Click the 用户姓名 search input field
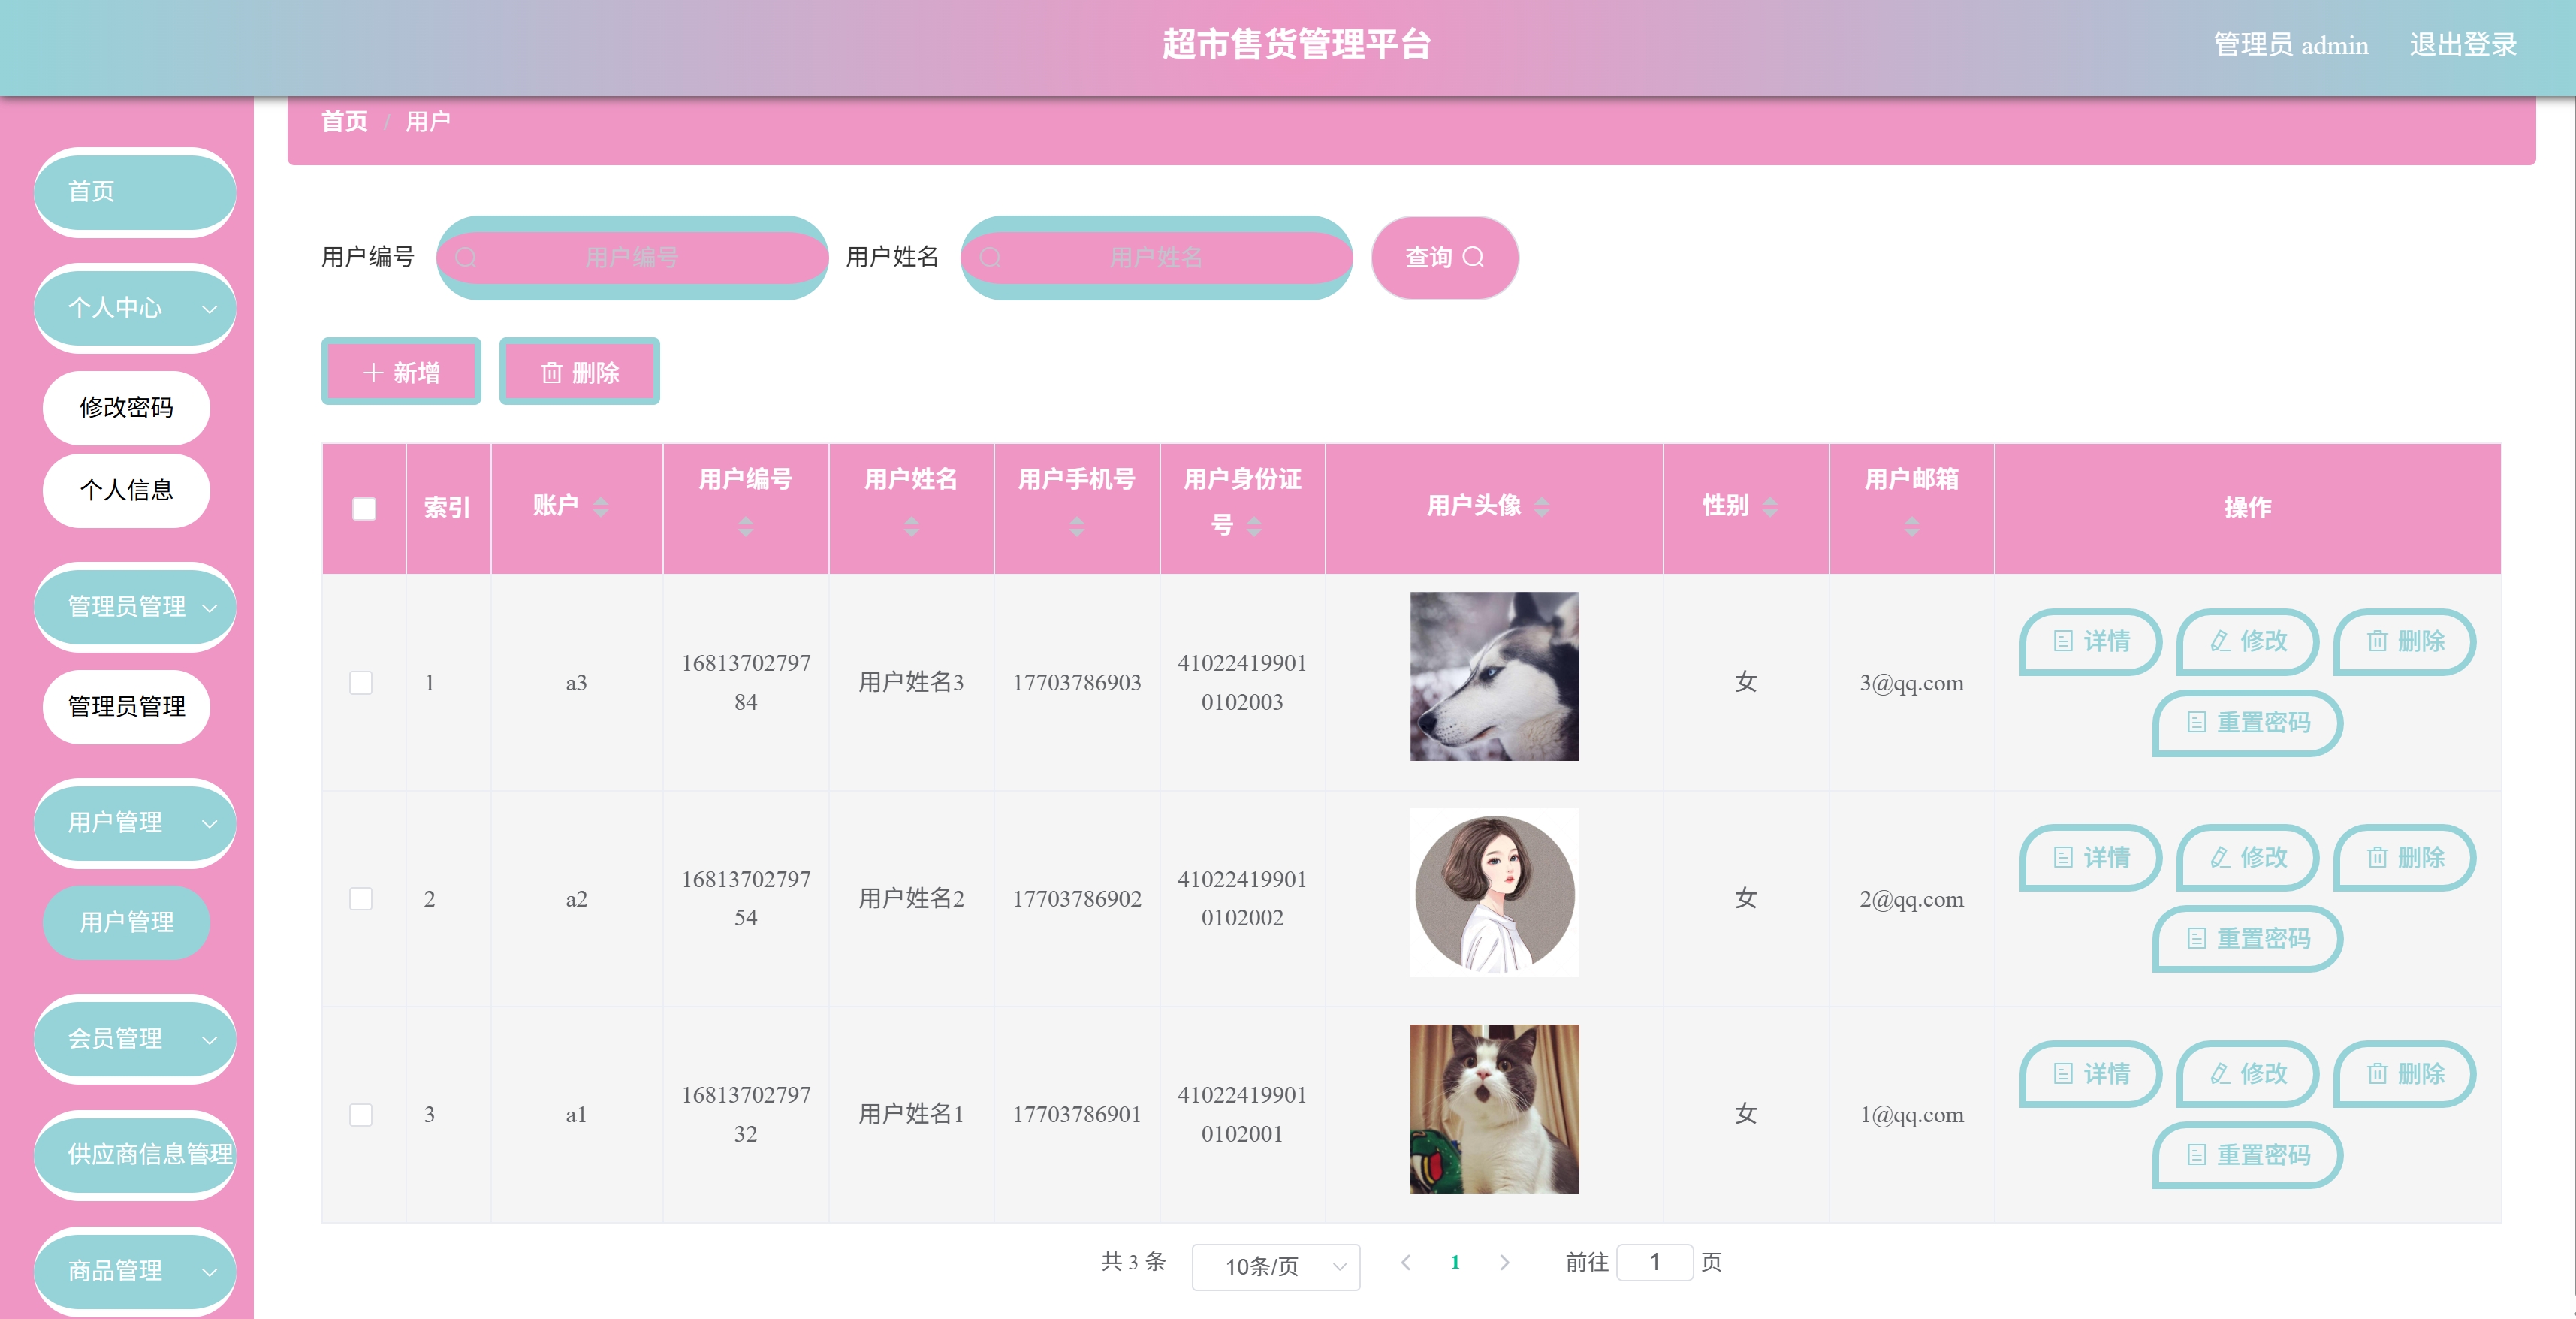 click(1156, 258)
